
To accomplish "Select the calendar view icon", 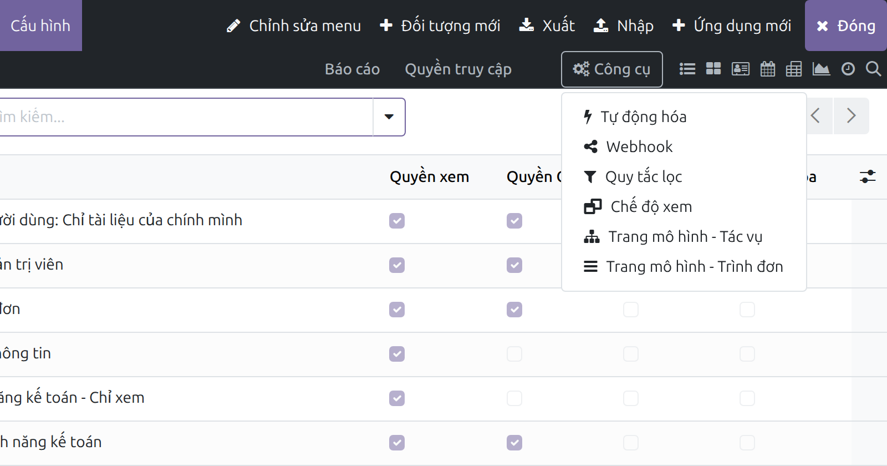I will coord(768,69).
